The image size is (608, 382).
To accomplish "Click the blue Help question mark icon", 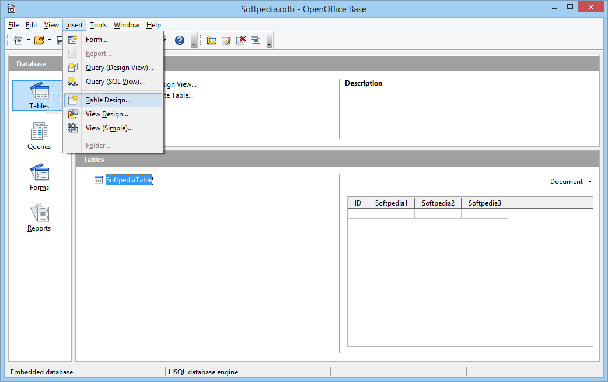I will (180, 40).
